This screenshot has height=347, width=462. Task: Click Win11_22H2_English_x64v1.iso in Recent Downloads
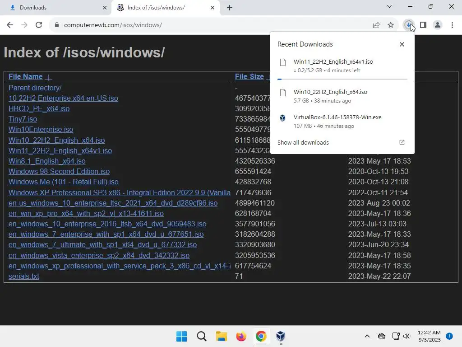[x=333, y=61]
